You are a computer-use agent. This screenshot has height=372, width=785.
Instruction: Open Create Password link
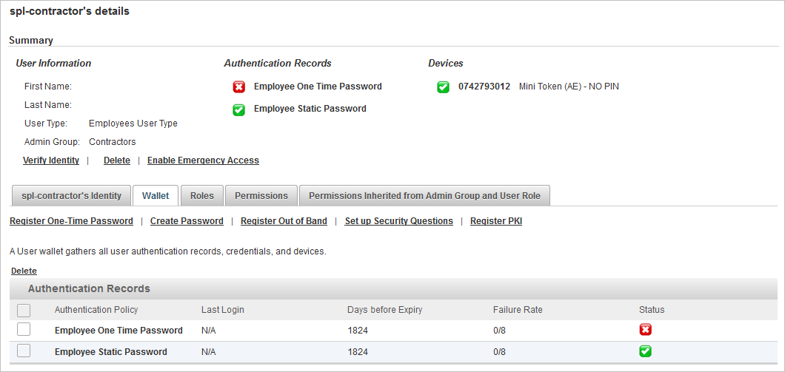click(187, 221)
